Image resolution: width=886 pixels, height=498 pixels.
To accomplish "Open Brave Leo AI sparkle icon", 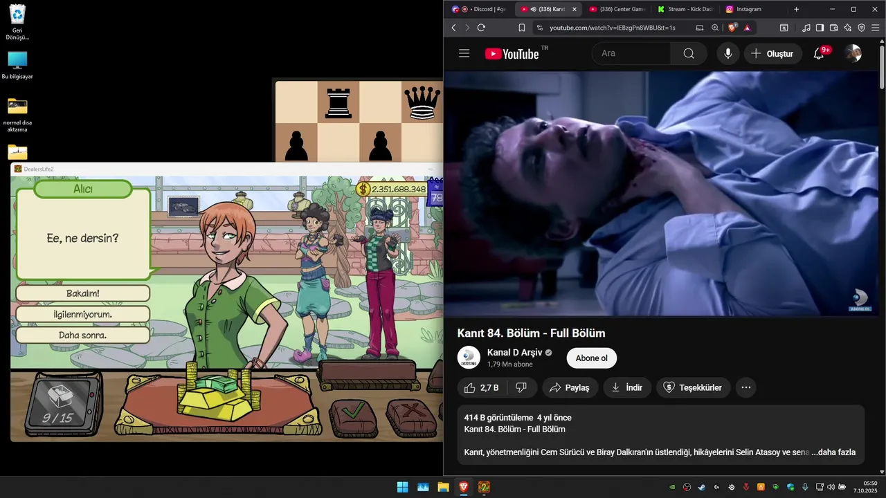I will pos(847,28).
